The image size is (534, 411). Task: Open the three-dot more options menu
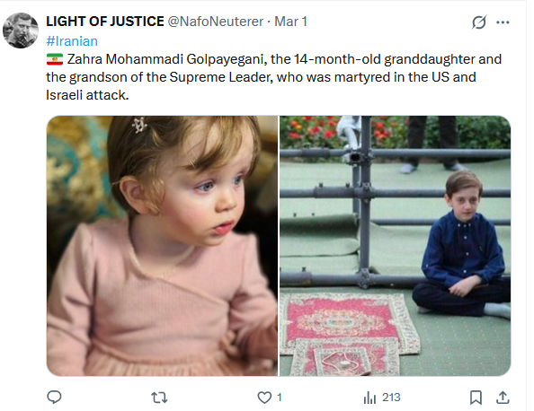[x=503, y=22]
